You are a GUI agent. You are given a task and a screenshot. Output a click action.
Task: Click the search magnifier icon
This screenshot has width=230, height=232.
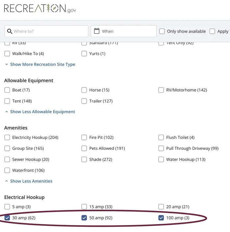10,31
